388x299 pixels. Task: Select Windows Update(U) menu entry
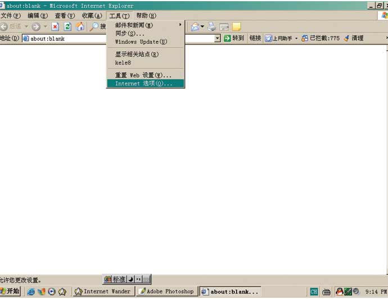pos(146,42)
